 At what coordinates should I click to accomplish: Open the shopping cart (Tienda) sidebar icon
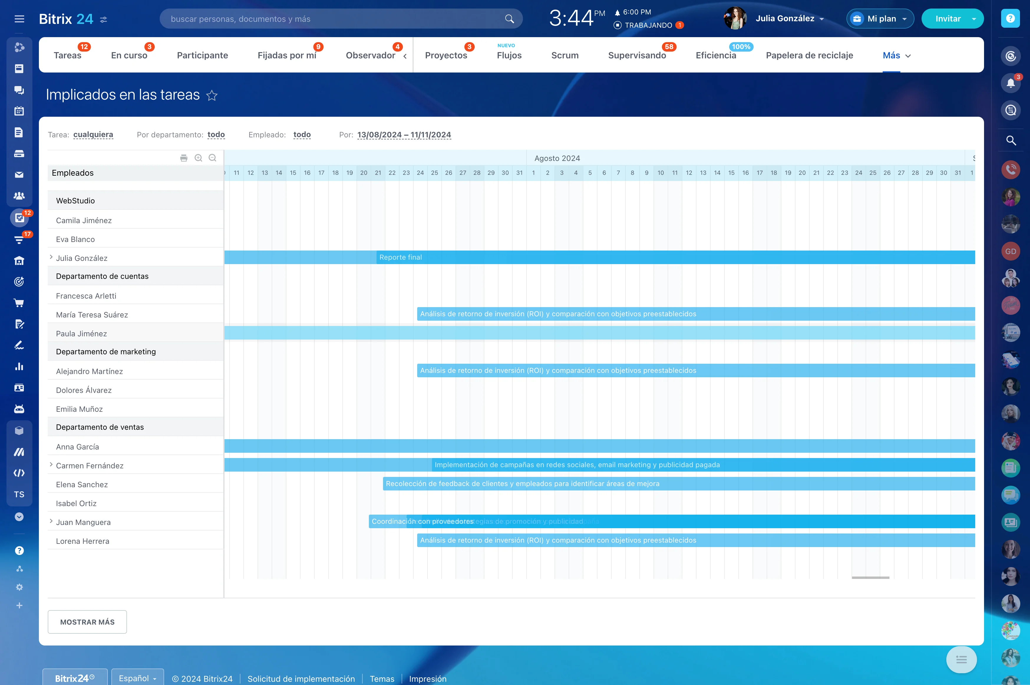pyautogui.click(x=19, y=303)
